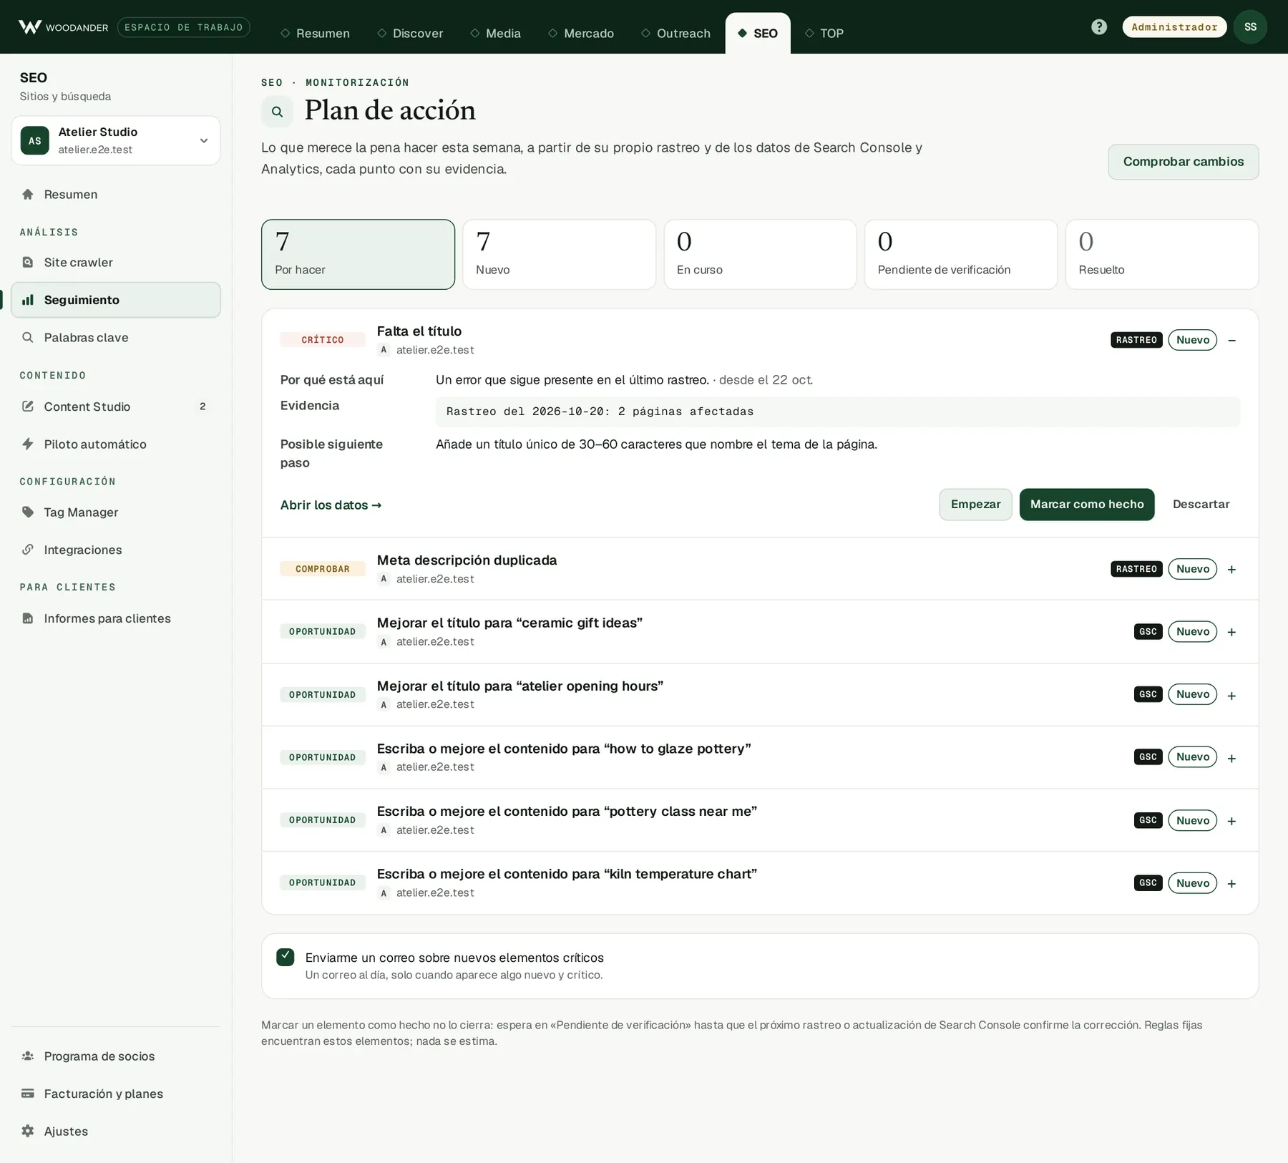Open Piloto automático in the sidebar
Image resolution: width=1288 pixels, height=1163 pixels.
tap(116, 444)
